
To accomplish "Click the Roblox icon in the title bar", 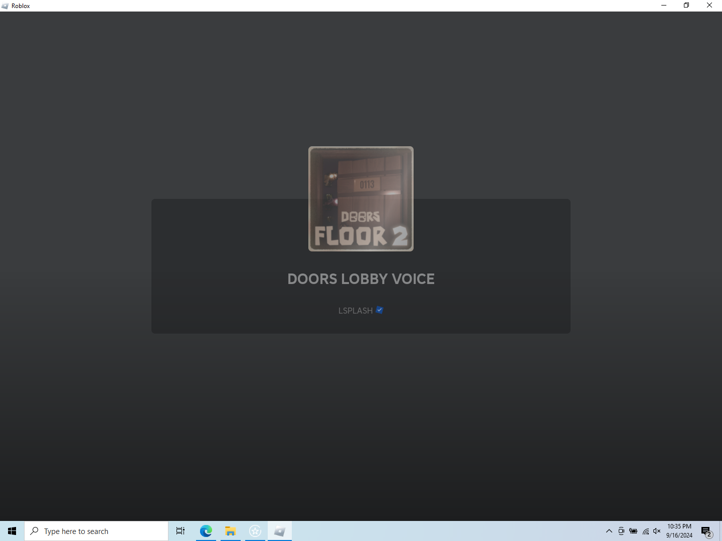I will 5,6.
